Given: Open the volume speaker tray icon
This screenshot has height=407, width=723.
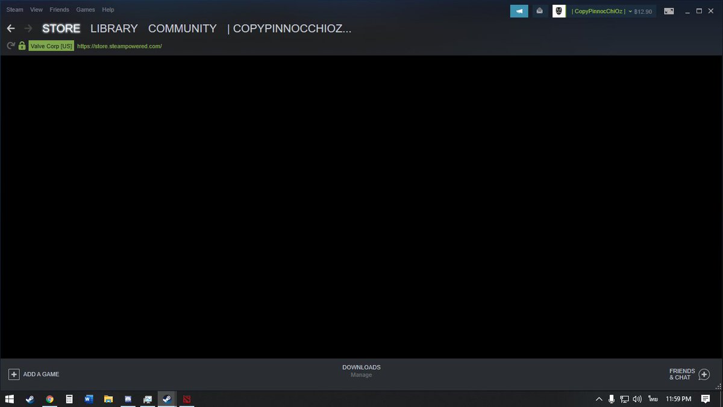Looking at the screenshot, I should [x=637, y=399].
